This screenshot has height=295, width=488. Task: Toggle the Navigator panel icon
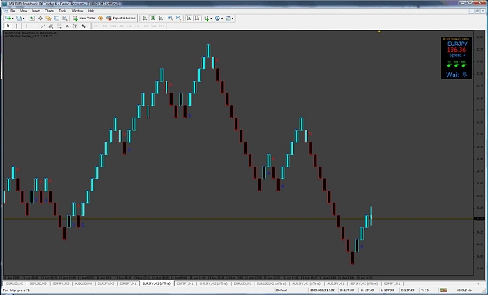click(x=48, y=19)
